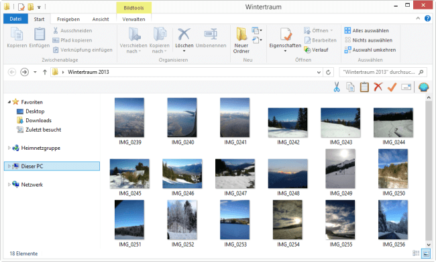Open the Verlauf history

coord(317,50)
